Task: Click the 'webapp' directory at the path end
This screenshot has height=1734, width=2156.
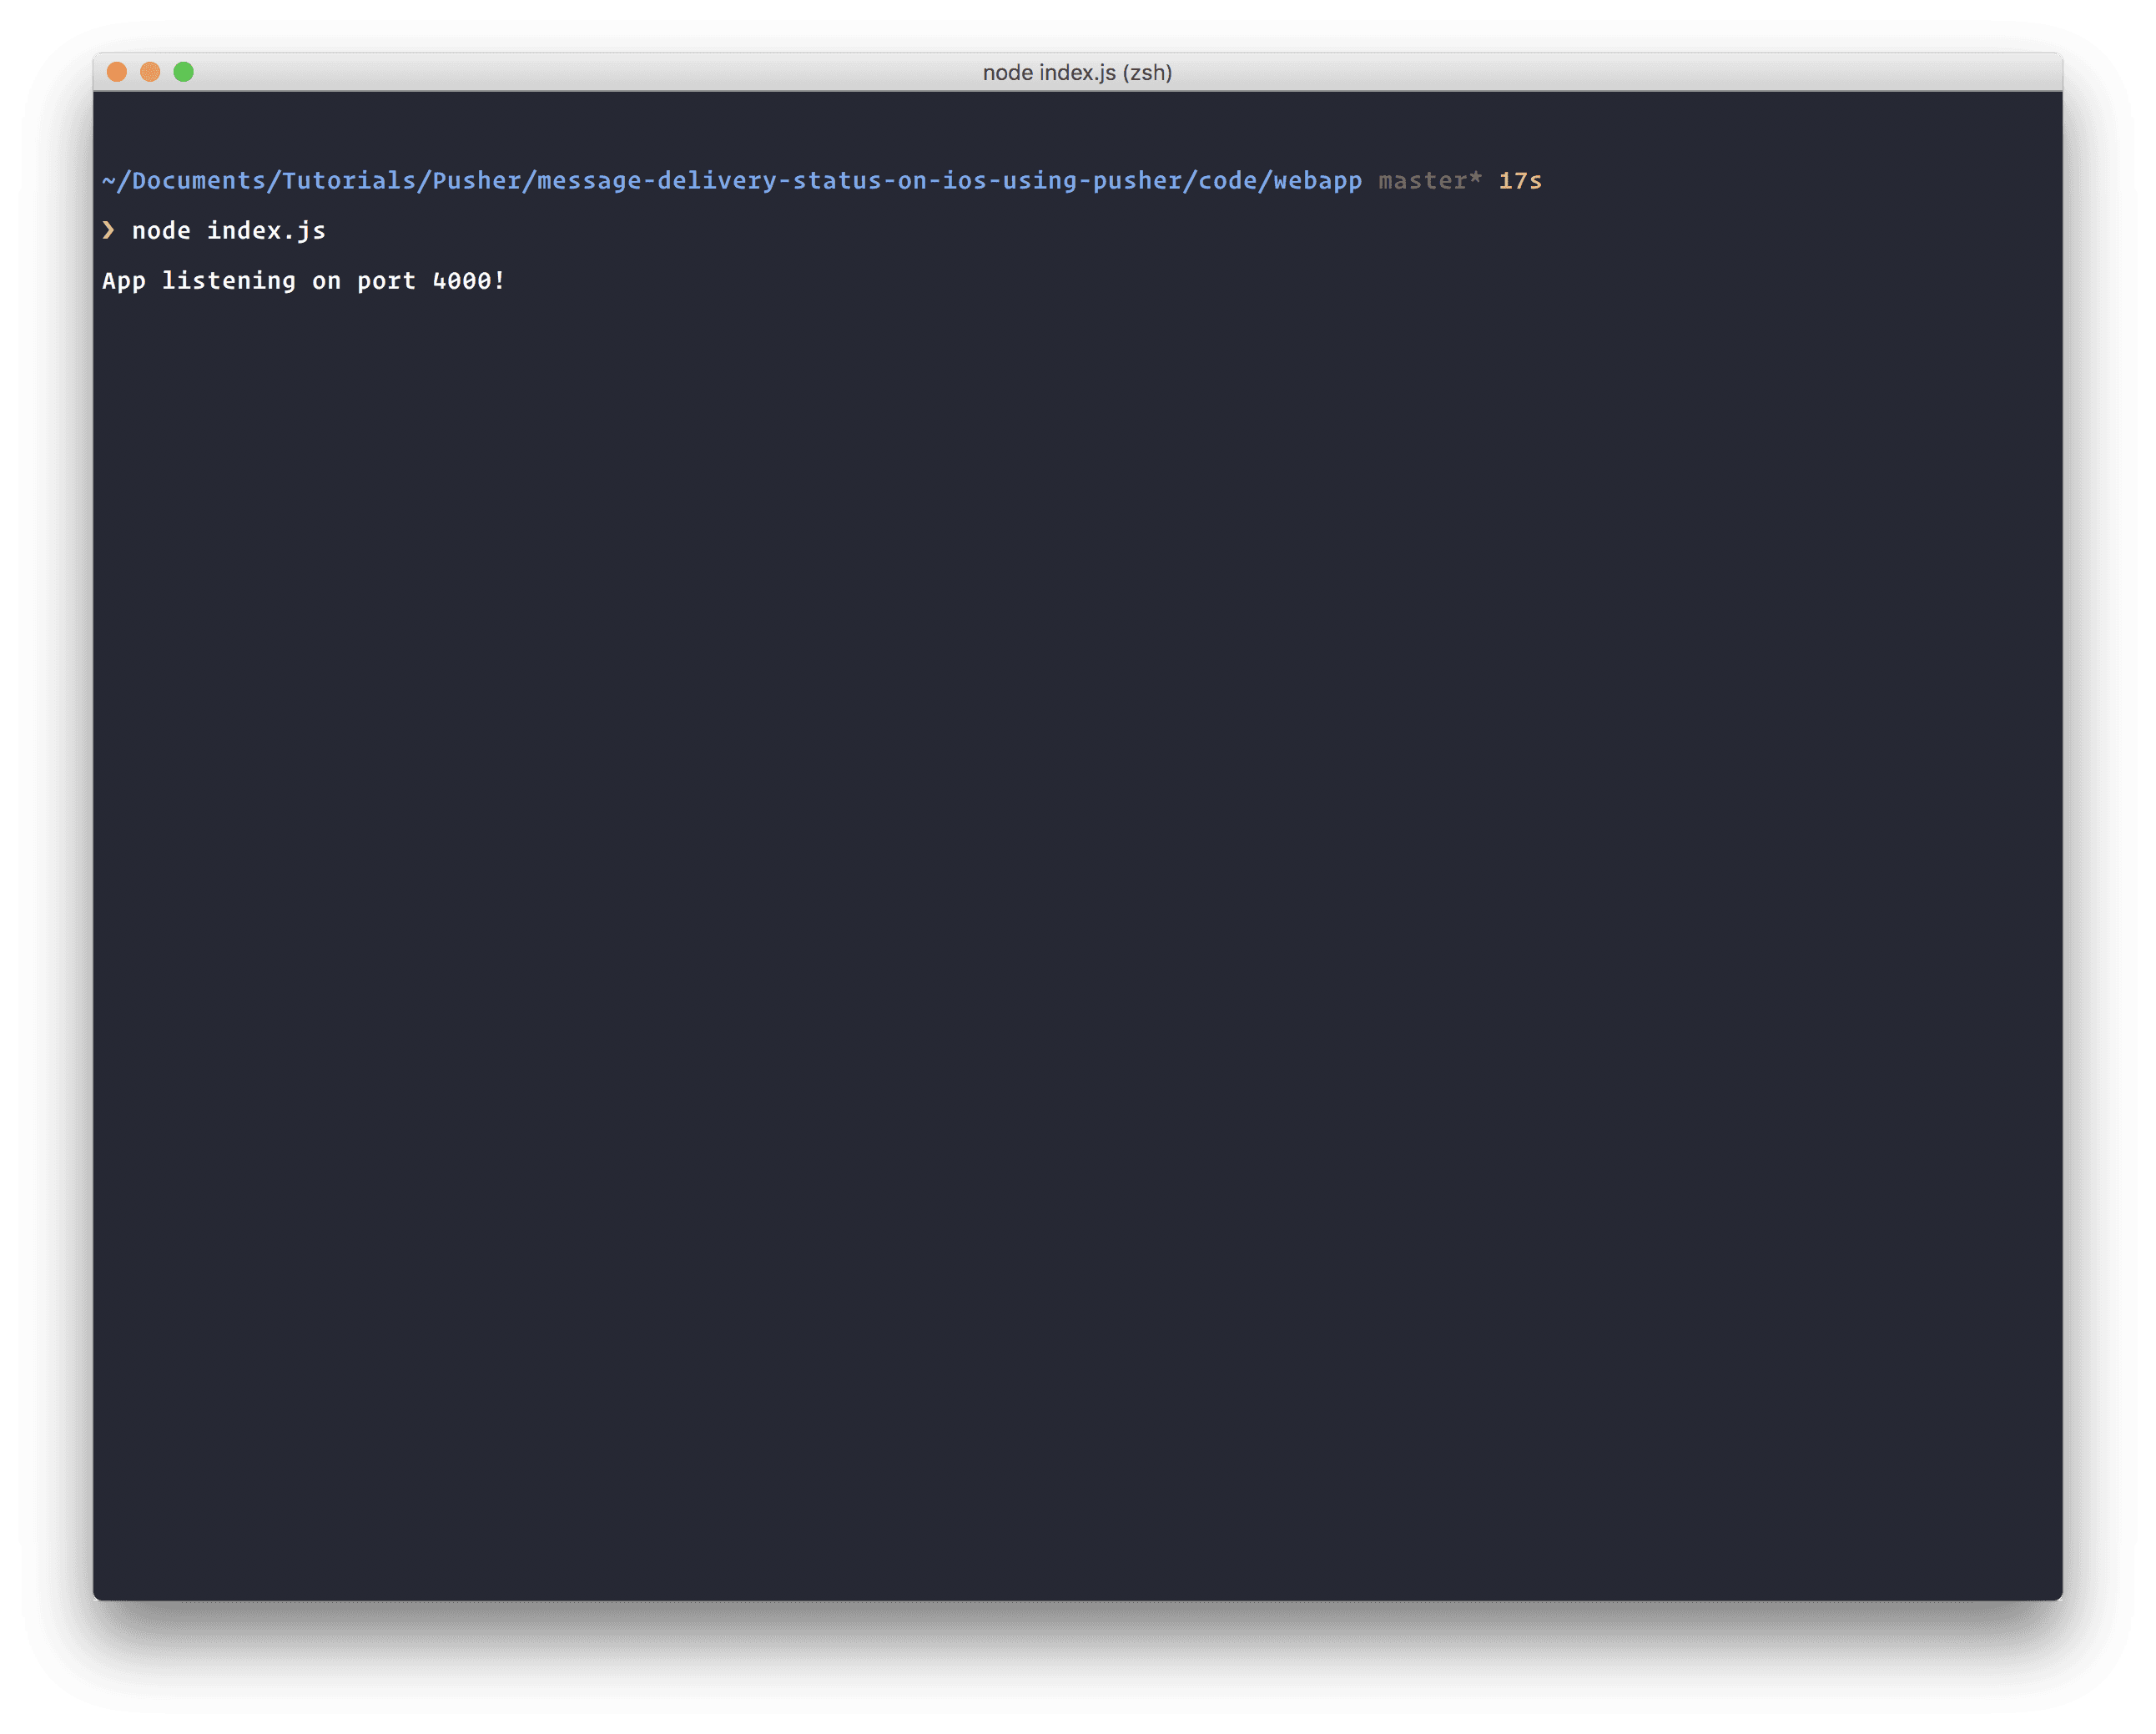Action: pyautogui.click(x=1317, y=181)
